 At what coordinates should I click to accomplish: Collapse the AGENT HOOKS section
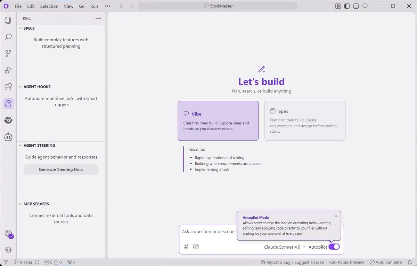pos(61,87)
